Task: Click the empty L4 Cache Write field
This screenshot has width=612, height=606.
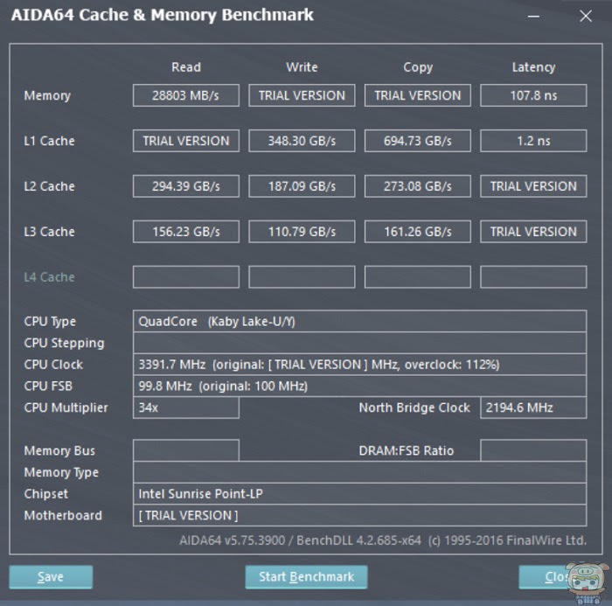Action: coord(302,277)
